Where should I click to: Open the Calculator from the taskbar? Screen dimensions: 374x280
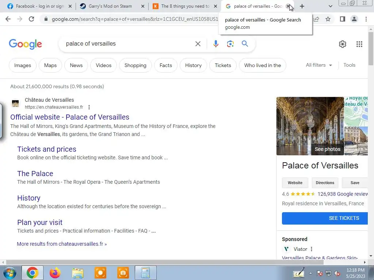(x=145, y=273)
